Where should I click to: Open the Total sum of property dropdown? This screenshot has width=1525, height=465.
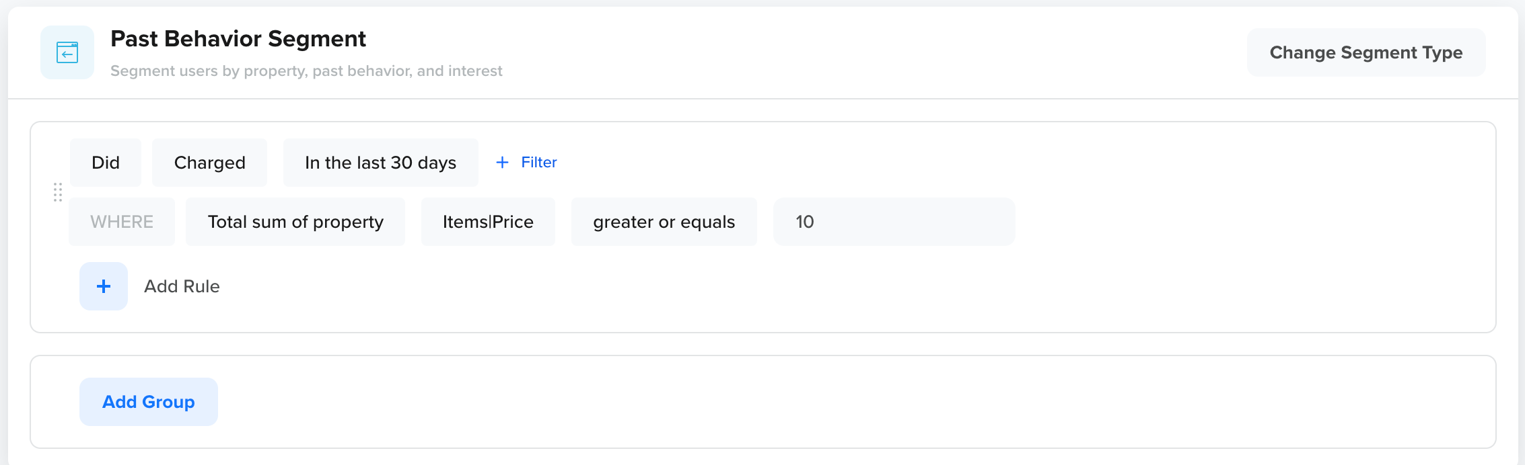(295, 222)
